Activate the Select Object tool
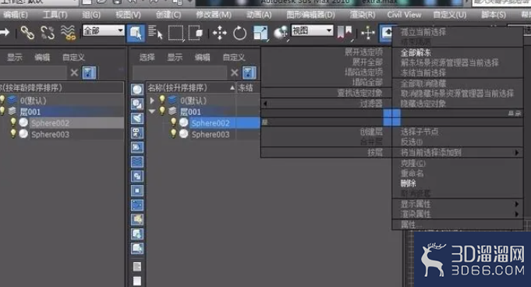 [136, 33]
